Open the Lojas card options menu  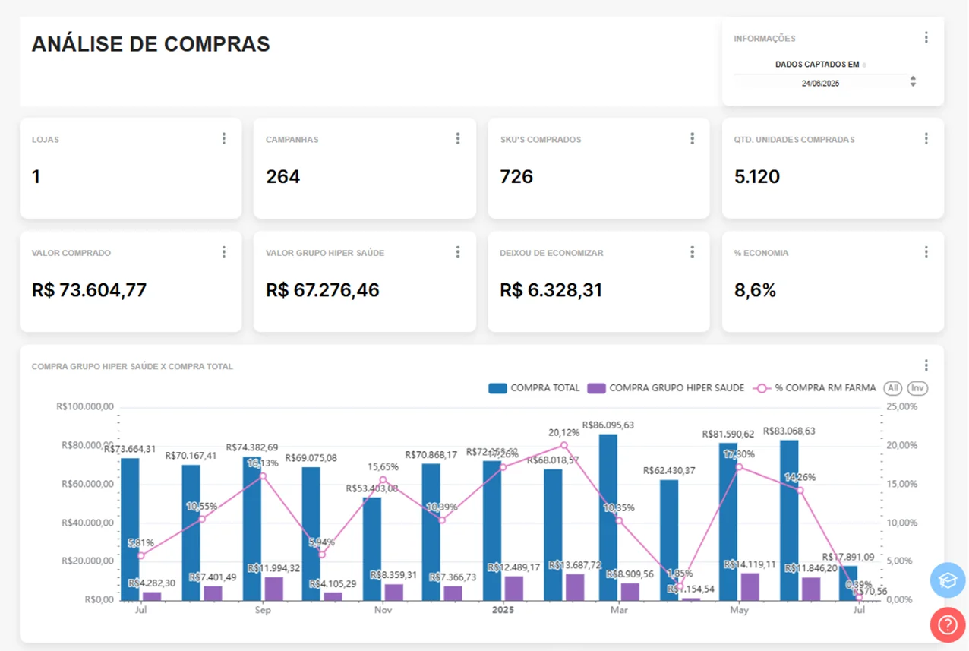pos(224,138)
